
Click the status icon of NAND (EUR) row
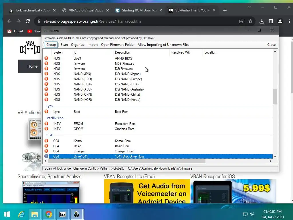click(46, 79)
